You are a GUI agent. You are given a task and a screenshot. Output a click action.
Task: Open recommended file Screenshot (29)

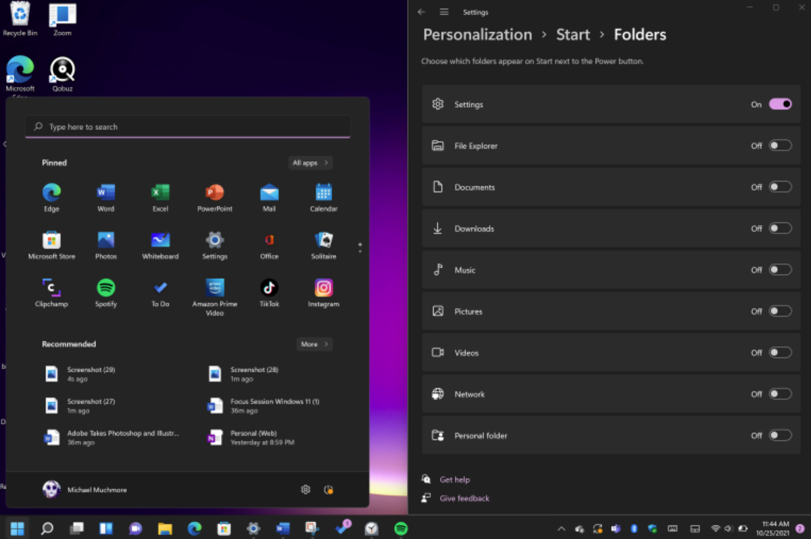point(81,374)
